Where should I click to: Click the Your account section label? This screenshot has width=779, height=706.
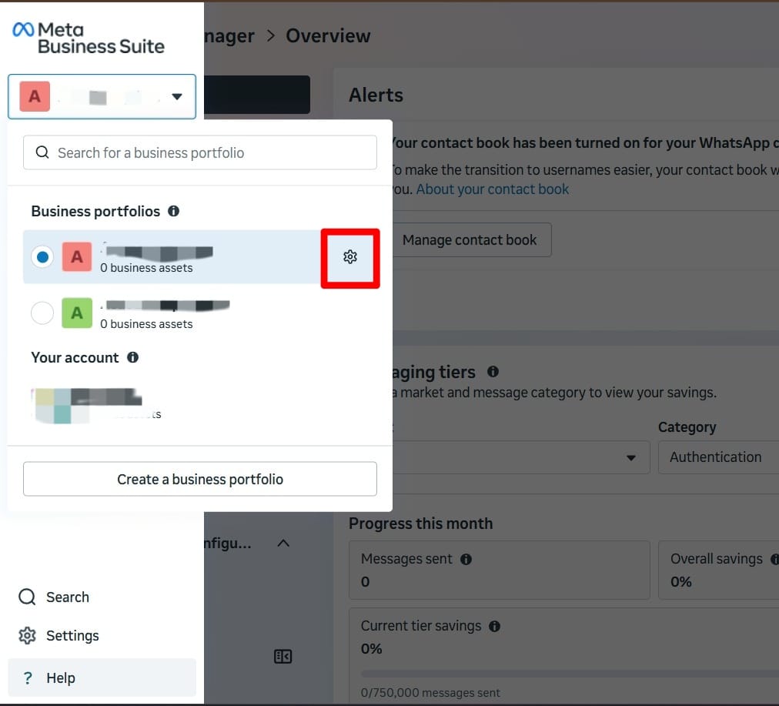pyautogui.click(x=75, y=357)
